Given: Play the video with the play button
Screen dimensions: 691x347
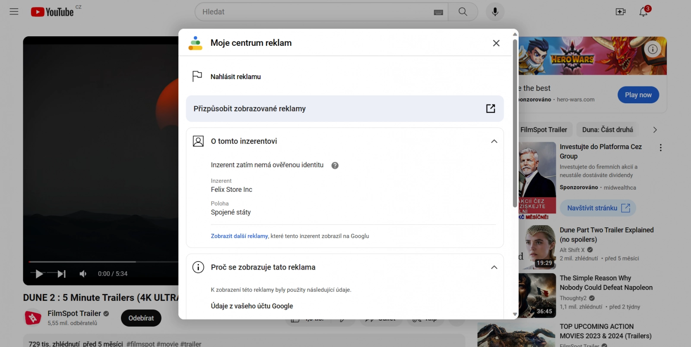Looking at the screenshot, I should click(39, 274).
